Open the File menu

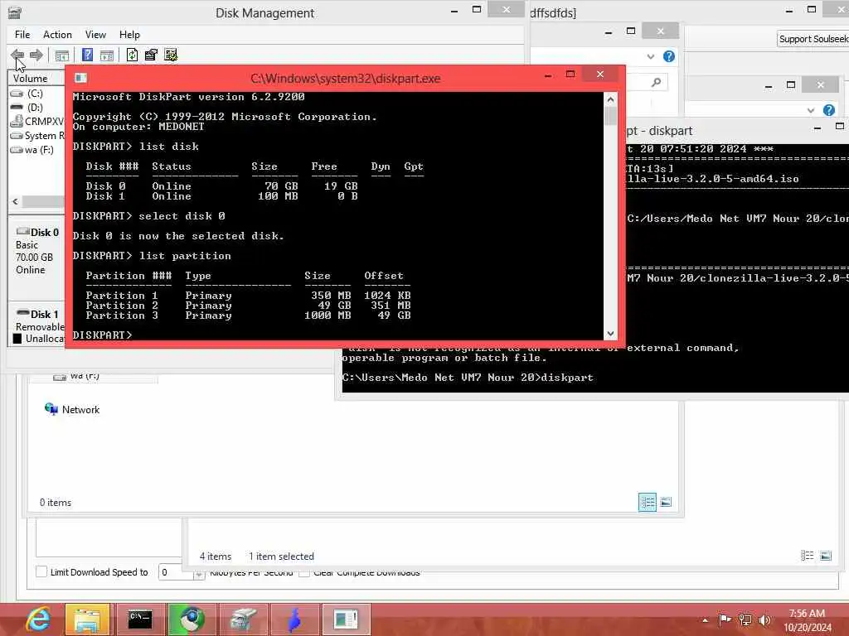[22, 35]
